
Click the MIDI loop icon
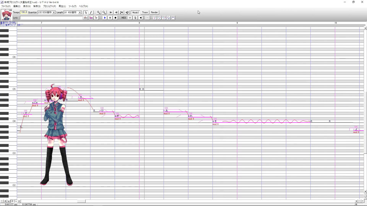(135, 18)
